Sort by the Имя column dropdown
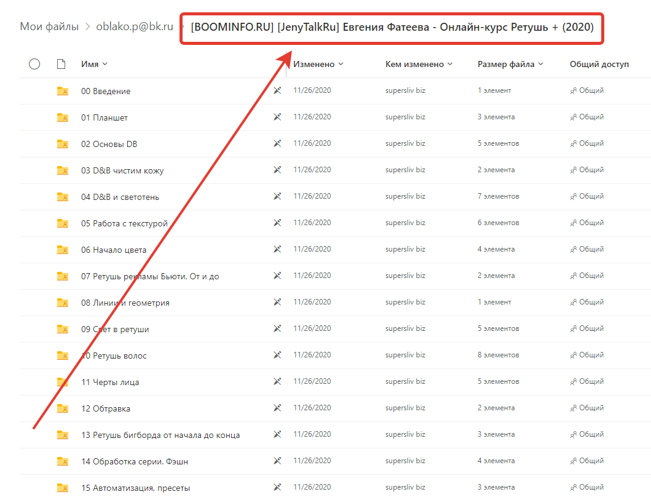The image size is (651, 497). (x=94, y=64)
